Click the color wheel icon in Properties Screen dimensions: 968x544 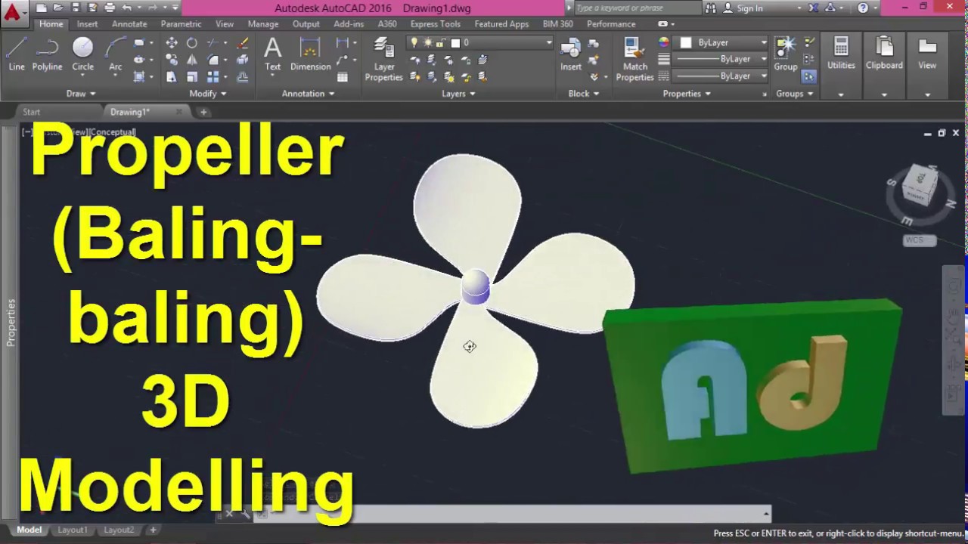(x=664, y=42)
